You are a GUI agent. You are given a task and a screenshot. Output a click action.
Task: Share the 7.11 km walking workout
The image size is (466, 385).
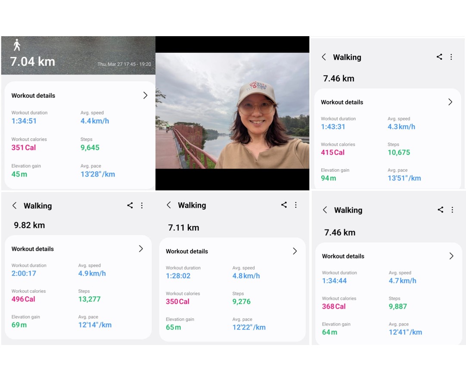(x=284, y=205)
